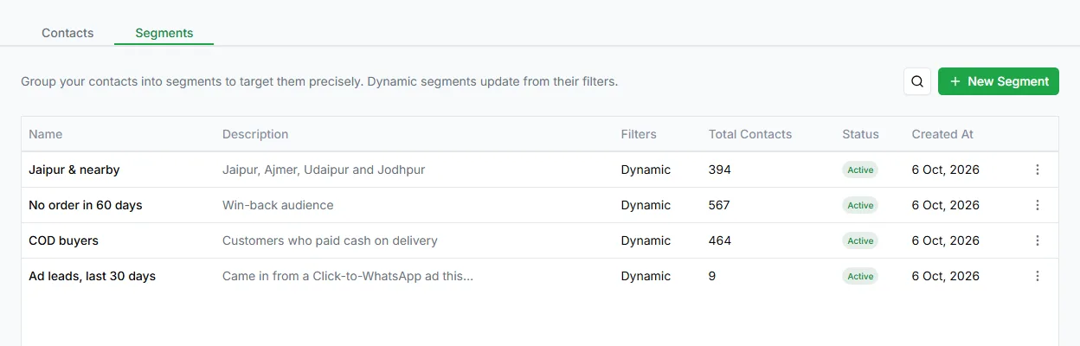Screen dimensions: 1080x346
Task: Click Dynamic filter in Ad leads row
Action: pos(646,276)
